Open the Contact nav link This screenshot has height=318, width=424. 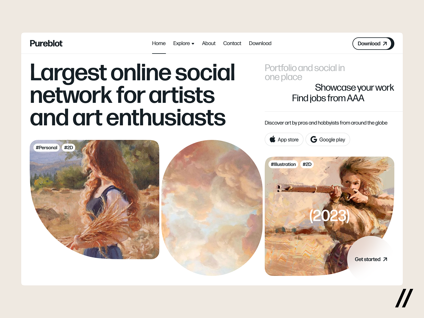tap(232, 43)
